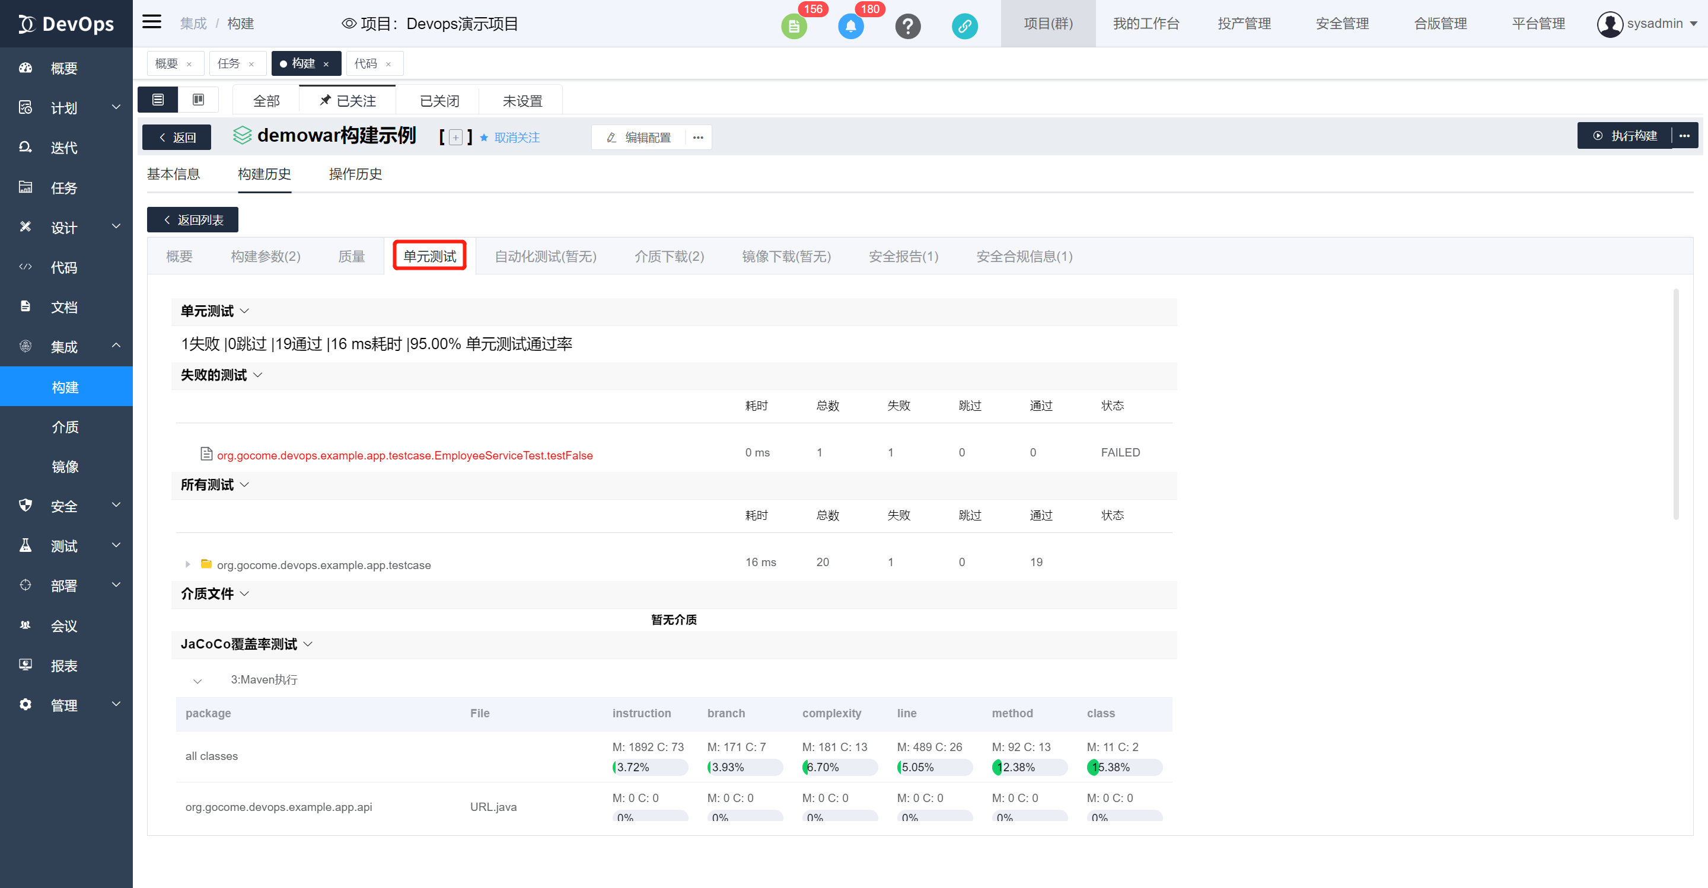
Task: Close the 代码 page tab
Action: [x=388, y=64]
